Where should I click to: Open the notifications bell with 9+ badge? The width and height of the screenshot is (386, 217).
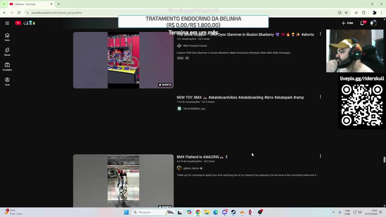coord(363,23)
